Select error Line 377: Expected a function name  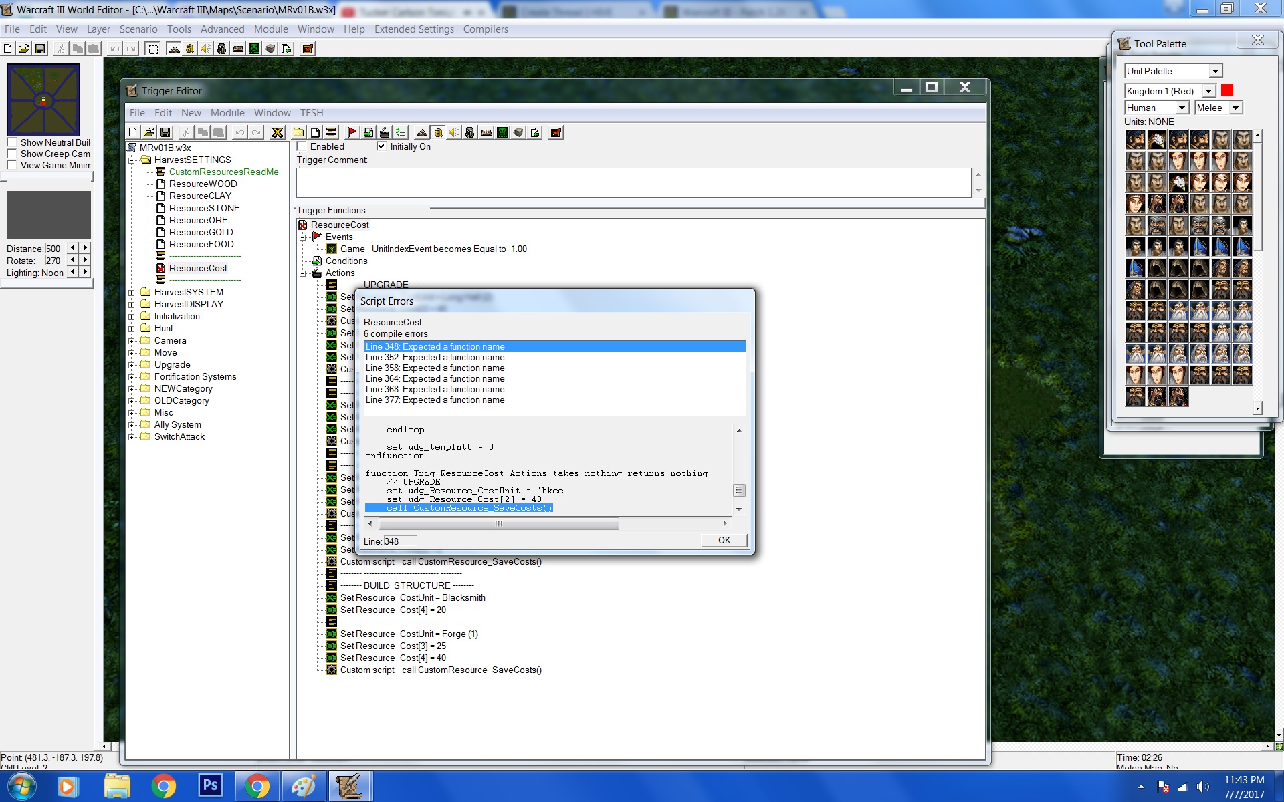point(554,400)
